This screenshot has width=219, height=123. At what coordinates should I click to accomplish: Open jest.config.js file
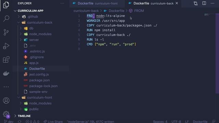(39, 74)
